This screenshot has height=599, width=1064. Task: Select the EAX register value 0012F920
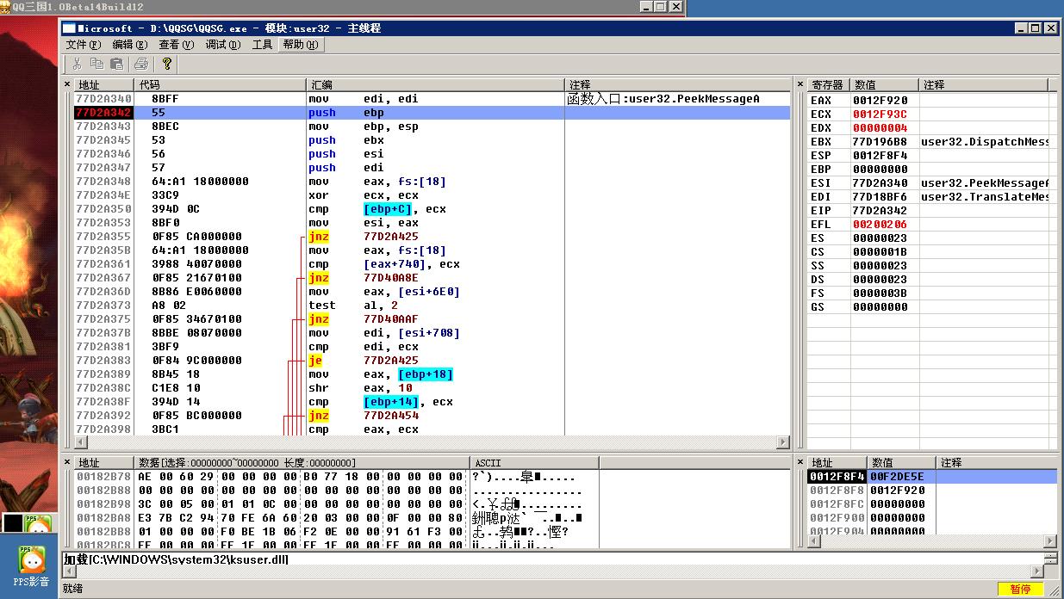pos(880,101)
